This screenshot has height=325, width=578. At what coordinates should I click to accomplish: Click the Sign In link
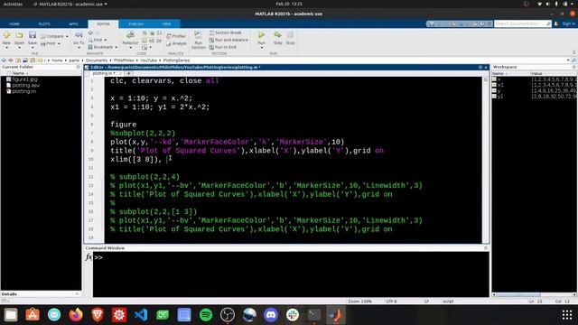(x=569, y=23)
